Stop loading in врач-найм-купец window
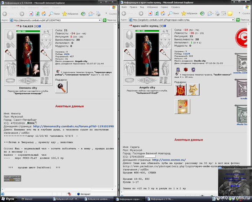 point(150,13)
